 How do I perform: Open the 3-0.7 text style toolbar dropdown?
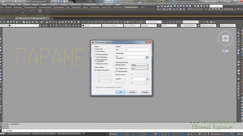pyautogui.click(x=169, y=25)
